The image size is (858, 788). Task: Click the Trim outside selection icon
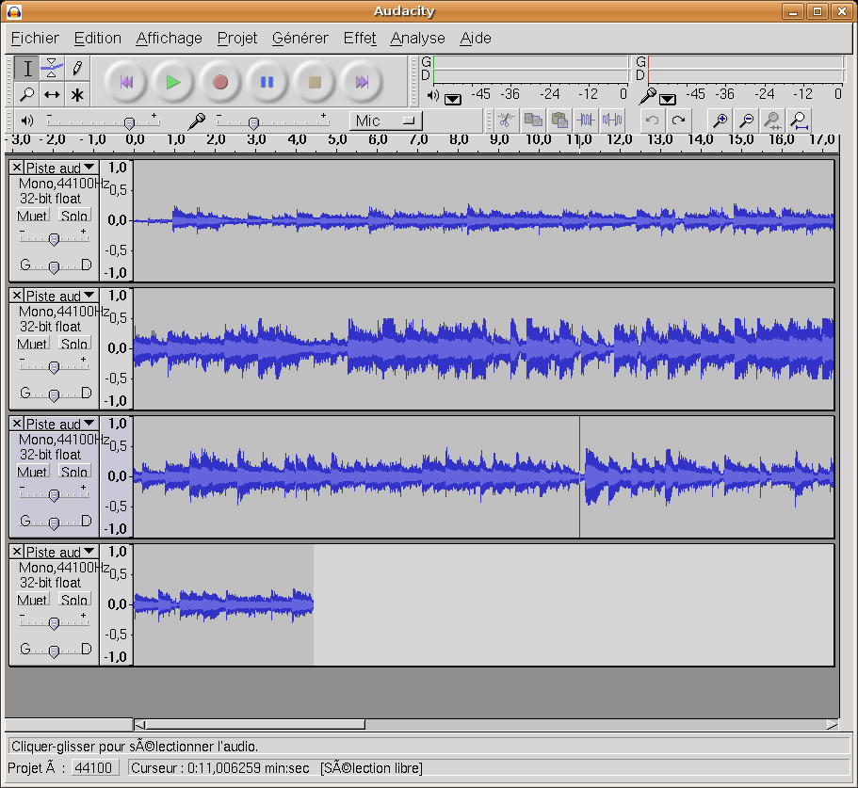point(586,120)
